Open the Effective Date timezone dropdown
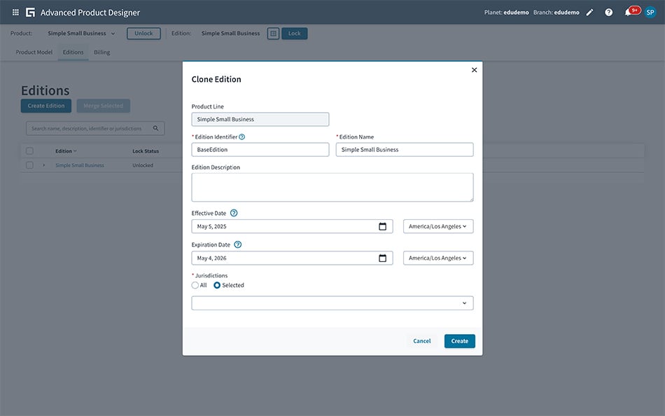665x416 pixels. pos(438,226)
